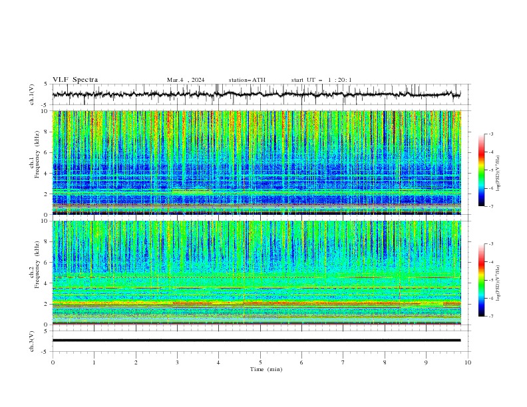The height and width of the screenshot is (407, 527).
Task: Click the "6" kHz tick of ch.2 spectrogram
Action: click(x=47, y=263)
